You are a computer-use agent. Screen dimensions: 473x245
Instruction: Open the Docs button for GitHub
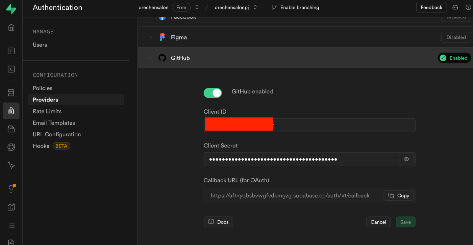tap(218, 222)
